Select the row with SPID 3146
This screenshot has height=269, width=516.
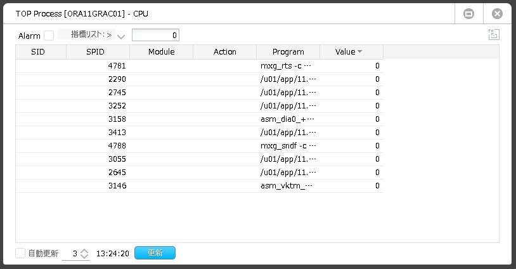coord(200,186)
